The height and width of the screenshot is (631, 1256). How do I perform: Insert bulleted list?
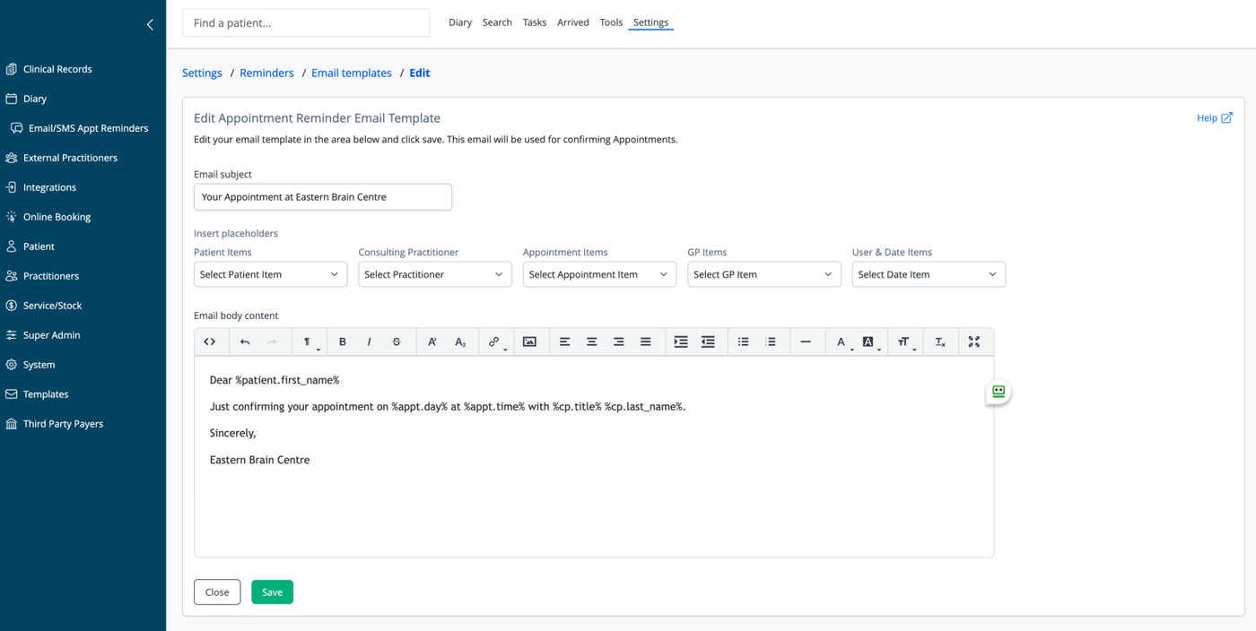tap(743, 341)
